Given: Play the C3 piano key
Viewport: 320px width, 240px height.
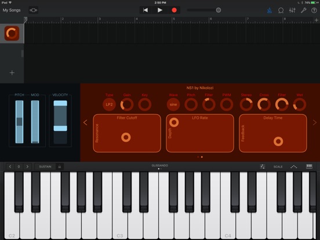Looking at the screenshot, I should coord(120,224).
